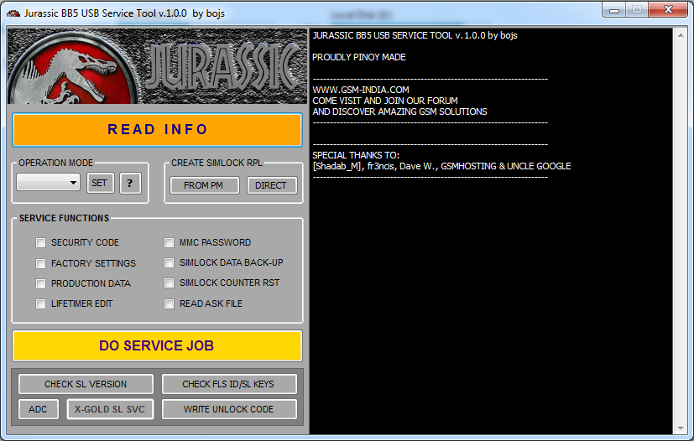
Task: Start the DO SERVICE JOB button
Action: 157,345
